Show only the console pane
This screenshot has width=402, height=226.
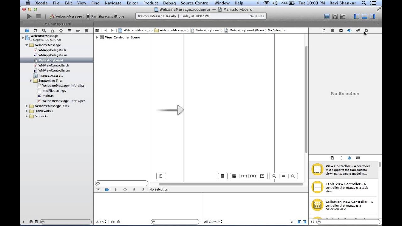pyautogui.click(x=304, y=222)
